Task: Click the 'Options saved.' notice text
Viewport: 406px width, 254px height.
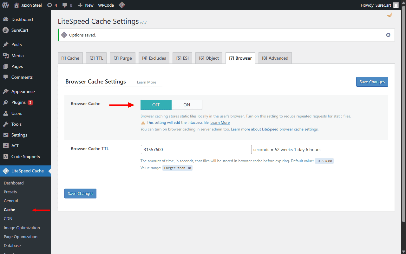Action: coord(82,35)
